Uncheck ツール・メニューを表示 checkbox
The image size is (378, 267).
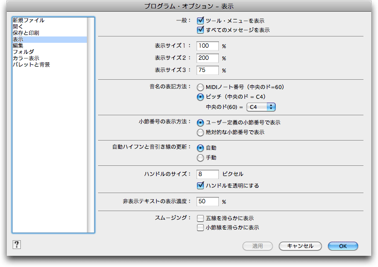click(x=200, y=20)
